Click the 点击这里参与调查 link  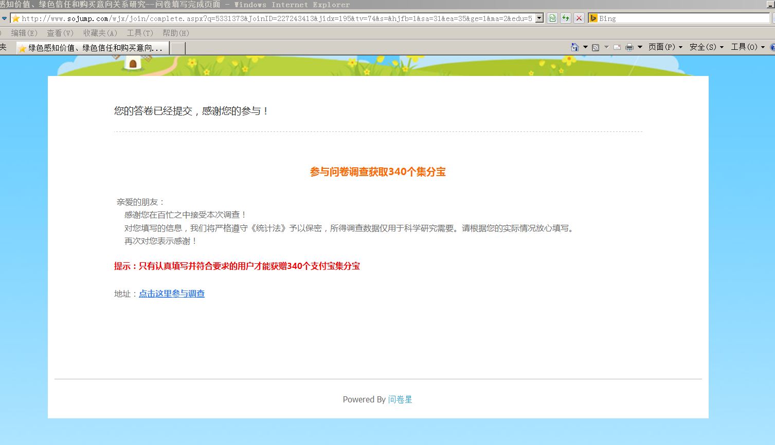coord(172,294)
